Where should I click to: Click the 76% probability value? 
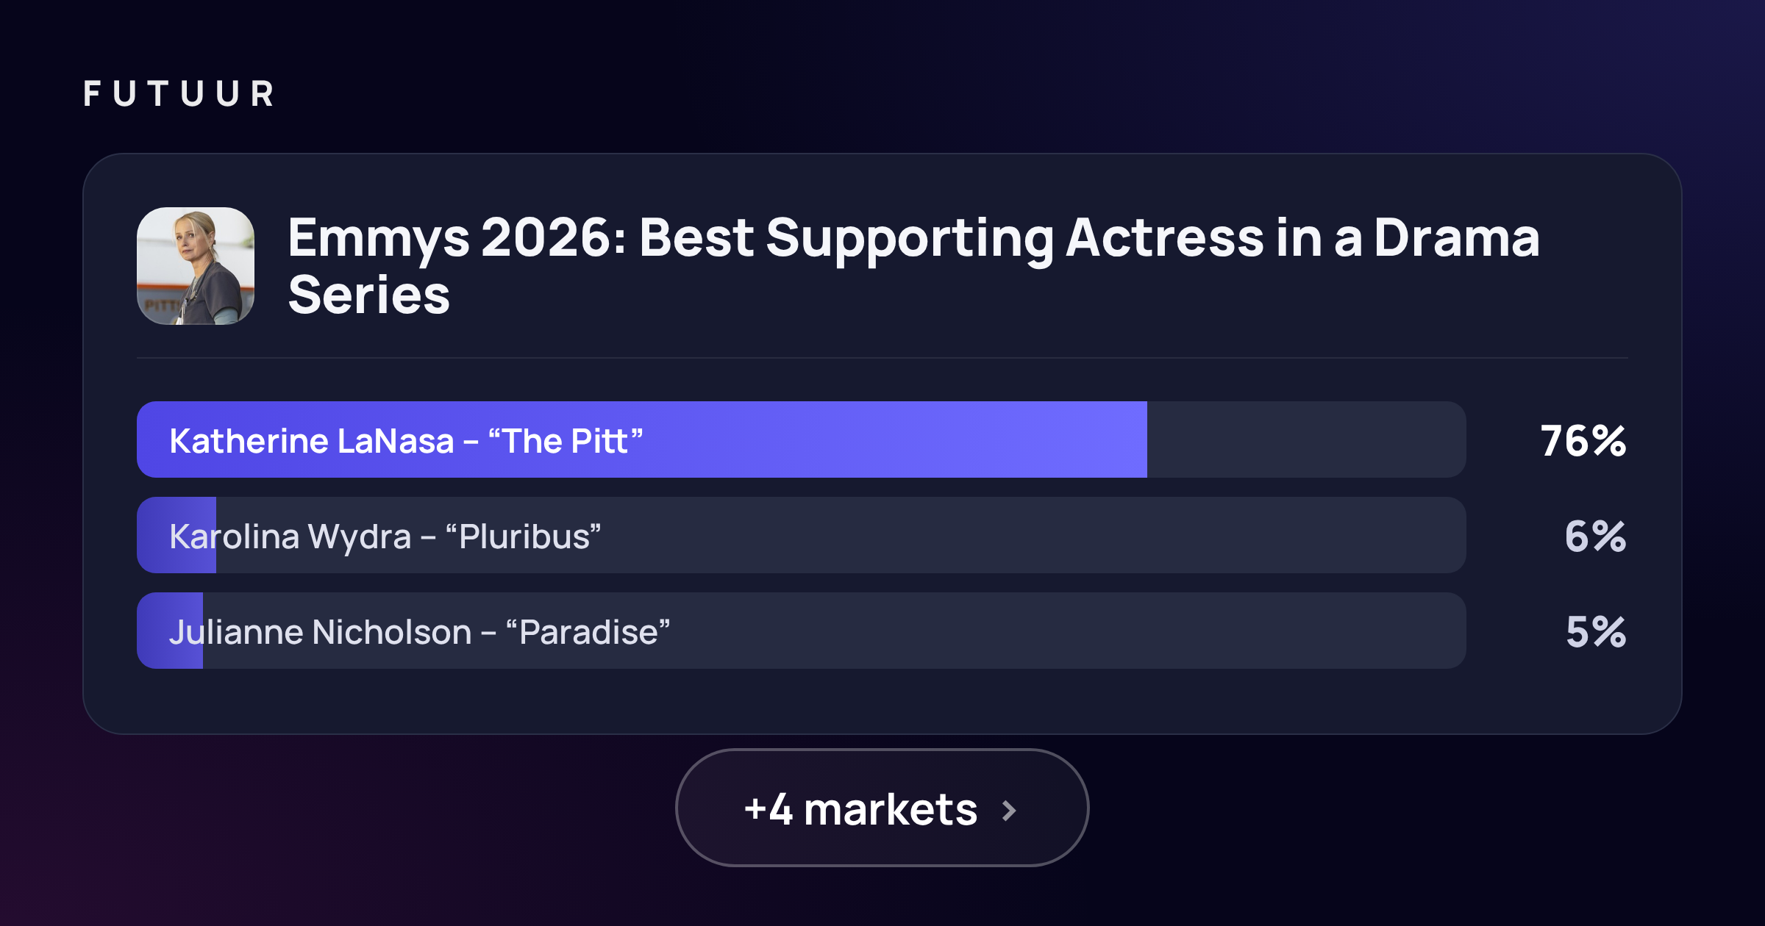coord(1583,441)
